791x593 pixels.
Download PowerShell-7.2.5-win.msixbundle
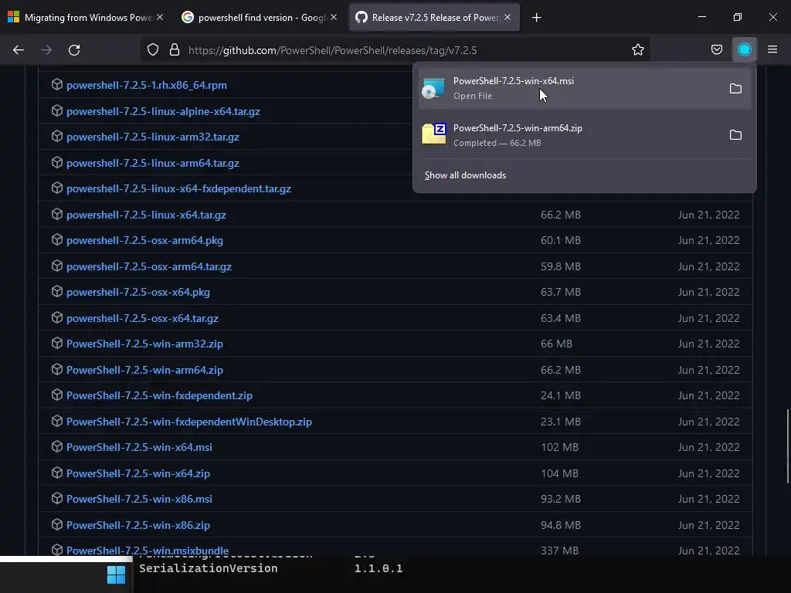(x=148, y=551)
